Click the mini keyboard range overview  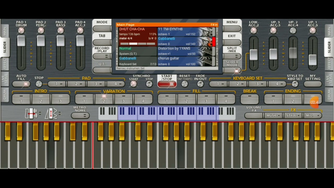pyautogui.click(x=167, y=113)
